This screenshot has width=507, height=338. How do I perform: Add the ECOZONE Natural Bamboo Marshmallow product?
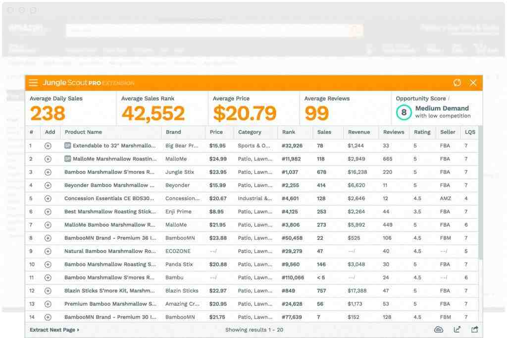[x=48, y=251]
